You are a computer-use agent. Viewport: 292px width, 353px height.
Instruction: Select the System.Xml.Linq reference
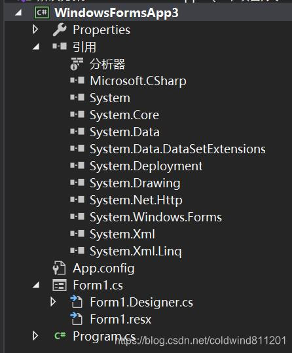tap(136, 251)
